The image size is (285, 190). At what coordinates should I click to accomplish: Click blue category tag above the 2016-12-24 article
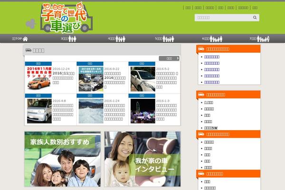[38, 64]
